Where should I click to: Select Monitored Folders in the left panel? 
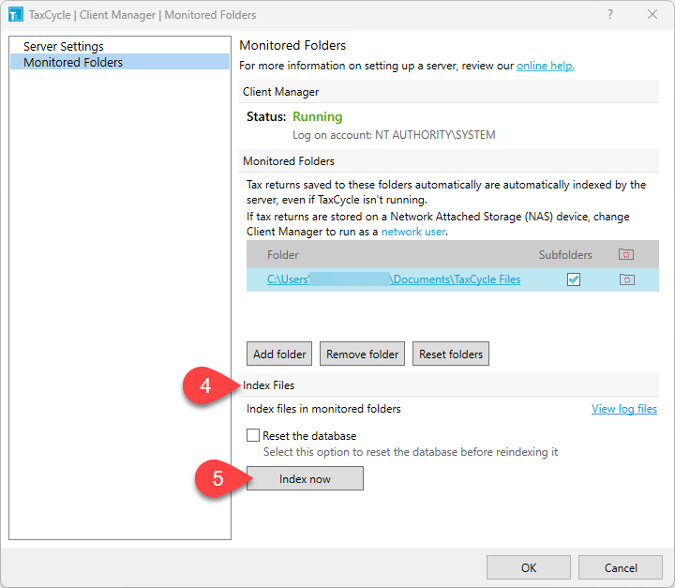[120, 62]
